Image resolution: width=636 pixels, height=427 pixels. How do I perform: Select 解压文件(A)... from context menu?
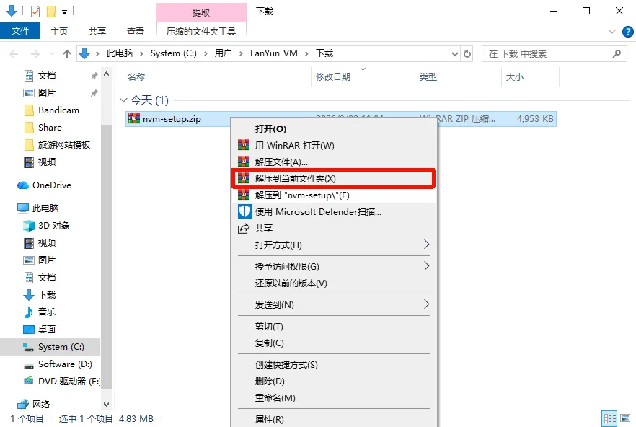click(x=281, y=162)
